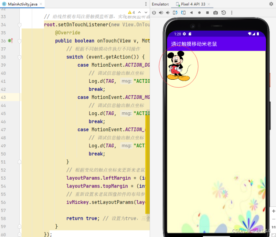Open editor tab options three-dot menu
The image size is (276, 237).
146,4
